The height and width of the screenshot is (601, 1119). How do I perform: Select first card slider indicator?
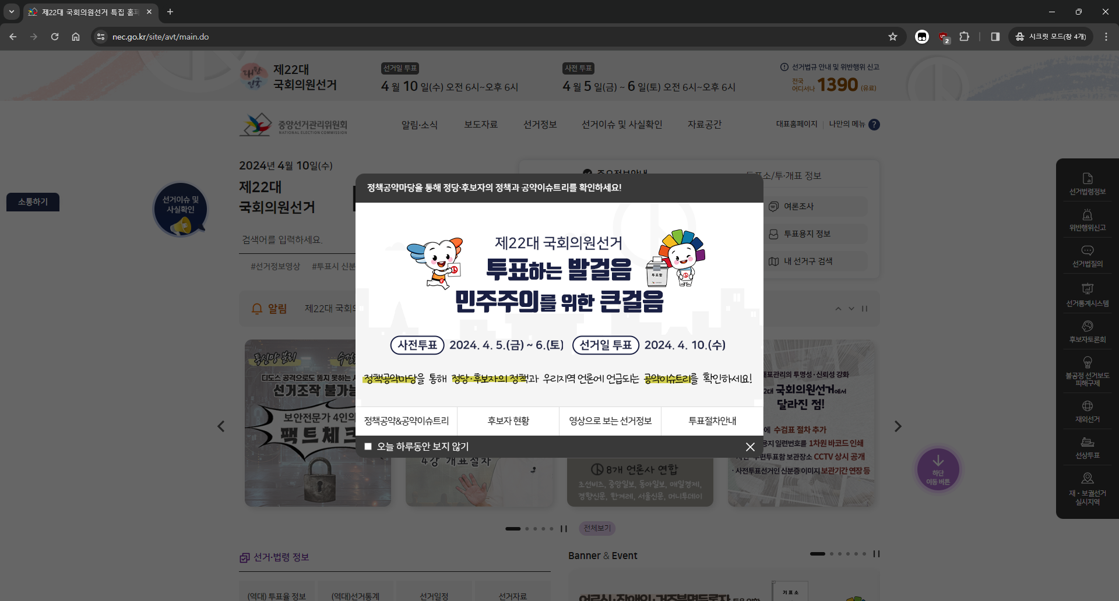point(513,529)
